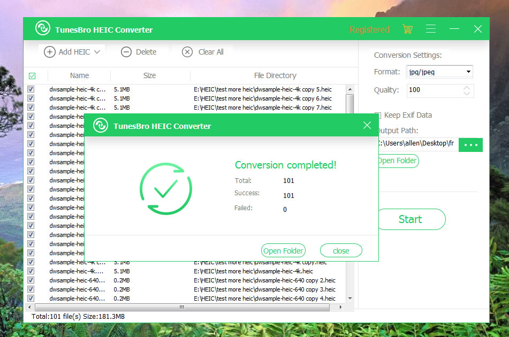509x337 pixels.
Task: Click the vertical scrollbar thumb in file list
Action: coord(350,104)
